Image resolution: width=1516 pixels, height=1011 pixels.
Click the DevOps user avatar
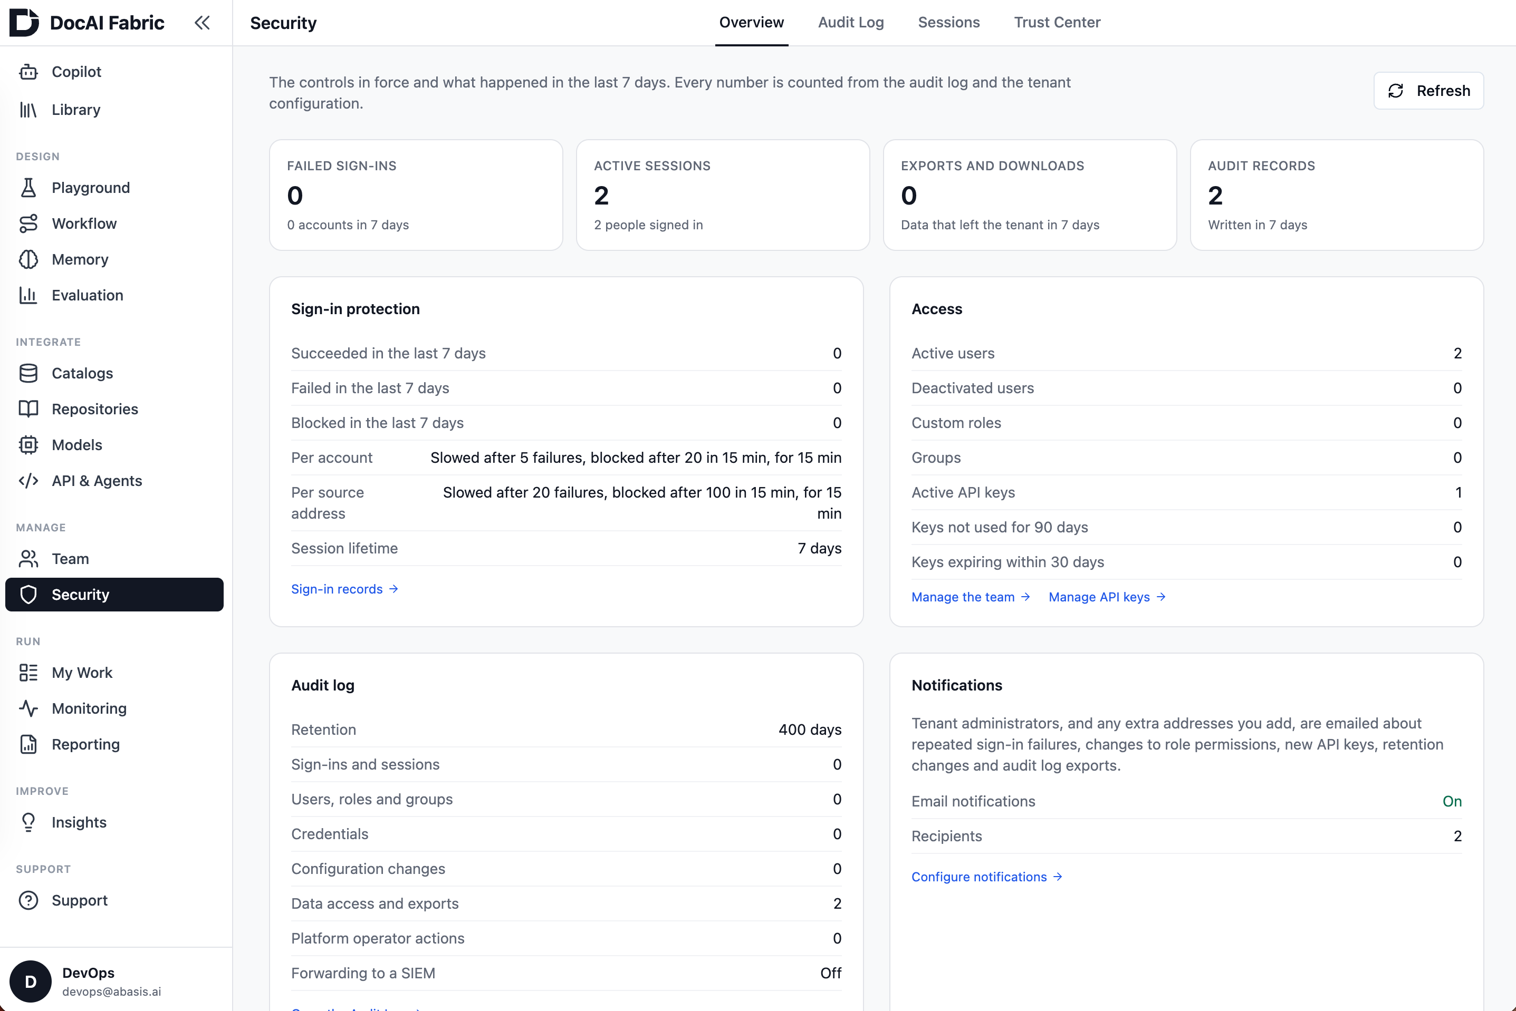30,981
